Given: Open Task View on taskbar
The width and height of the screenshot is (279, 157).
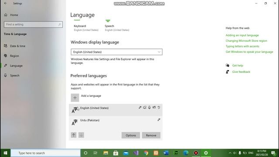Looking at the screenshot, I should [95, 153].
